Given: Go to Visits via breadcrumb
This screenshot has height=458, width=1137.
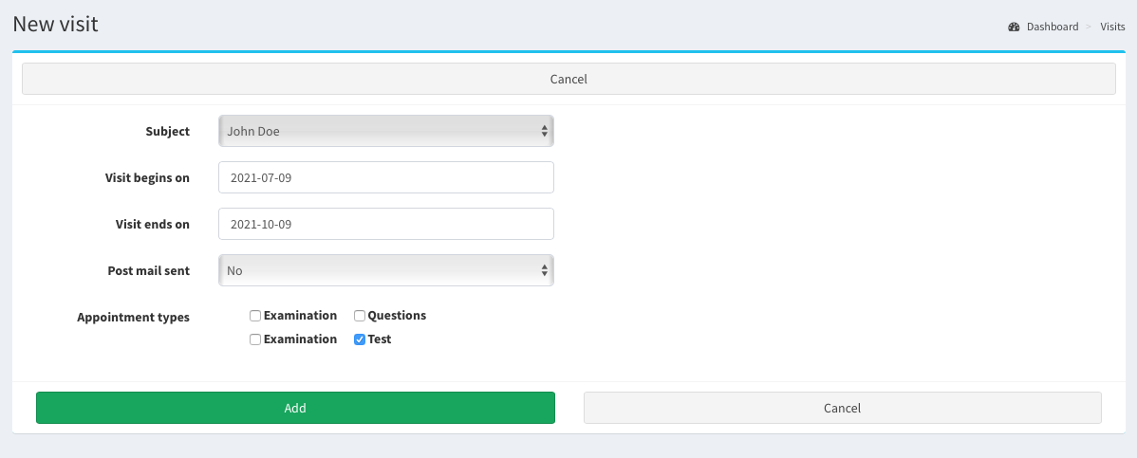Looking at the screenshot, I should (1112, 27).
